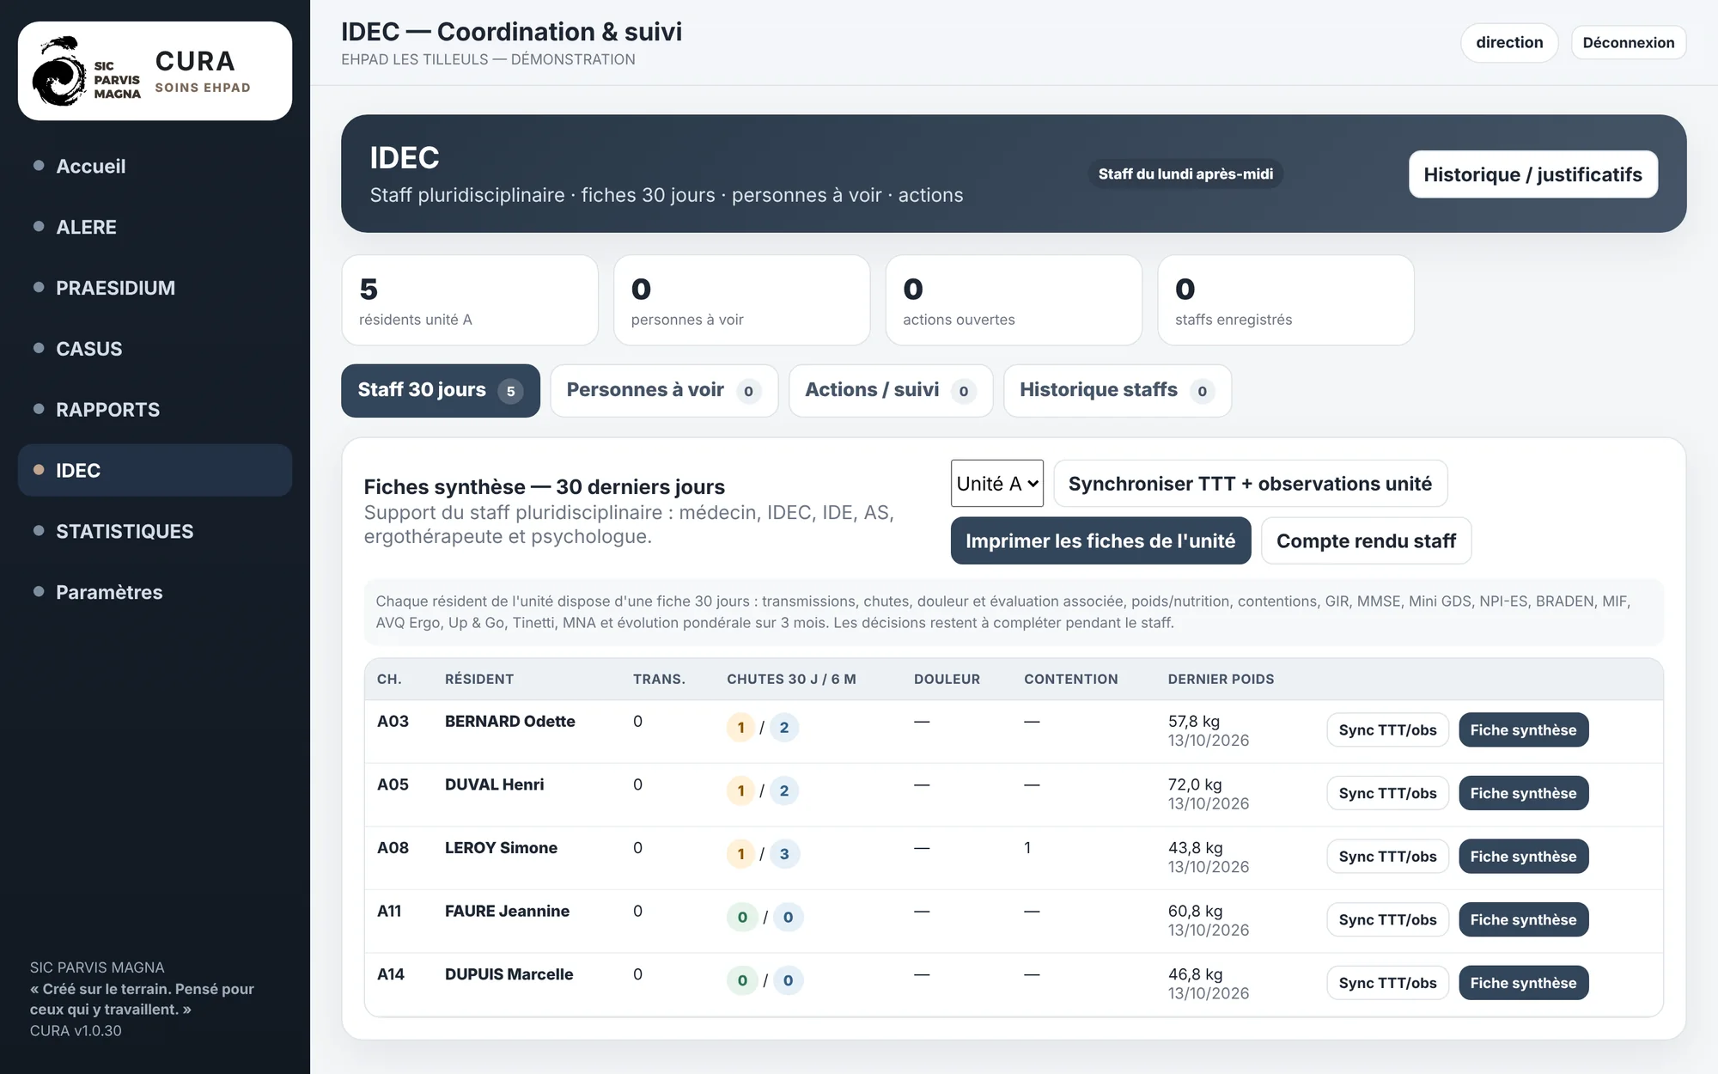Click Déconnexion to log out
Image resolution: width=1718 pixels, height=1074 pixels.
click(1628, 43)
